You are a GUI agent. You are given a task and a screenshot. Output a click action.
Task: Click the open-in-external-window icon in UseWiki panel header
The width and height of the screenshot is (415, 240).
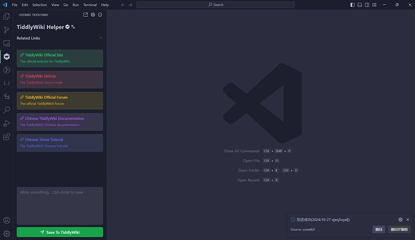(85, 15)
